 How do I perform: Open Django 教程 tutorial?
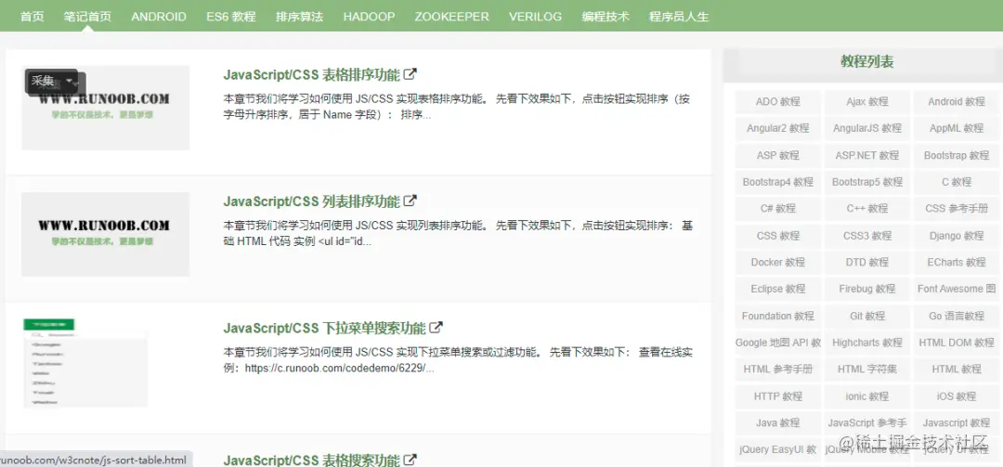click(x=957, y=236)
